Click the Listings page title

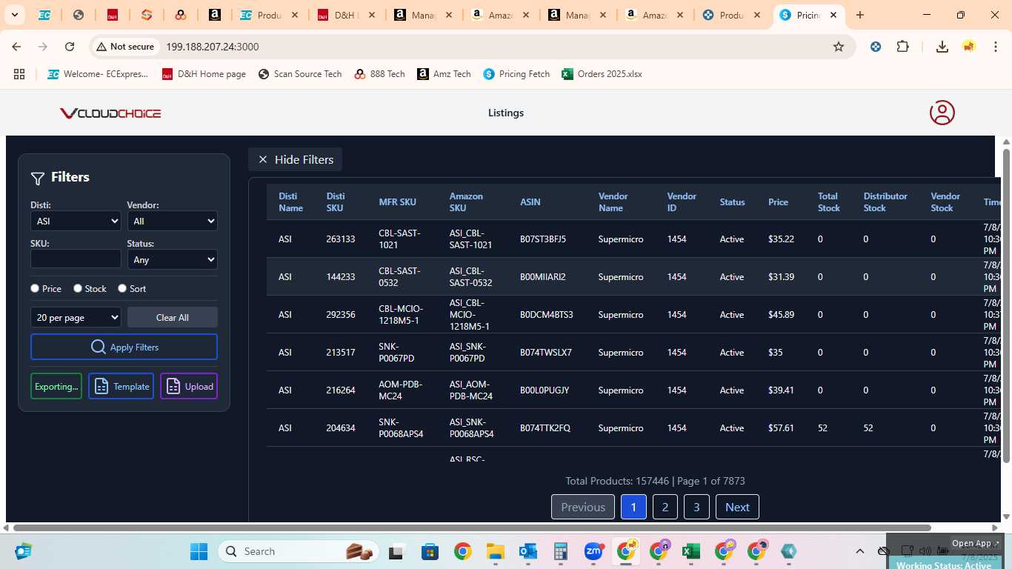coord(506,113)
